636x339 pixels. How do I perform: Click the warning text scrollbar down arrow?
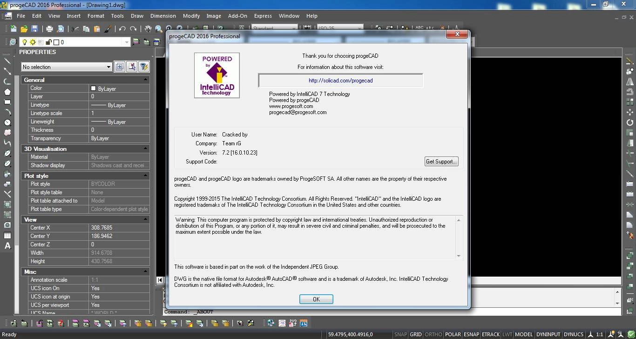coord(459,256)
